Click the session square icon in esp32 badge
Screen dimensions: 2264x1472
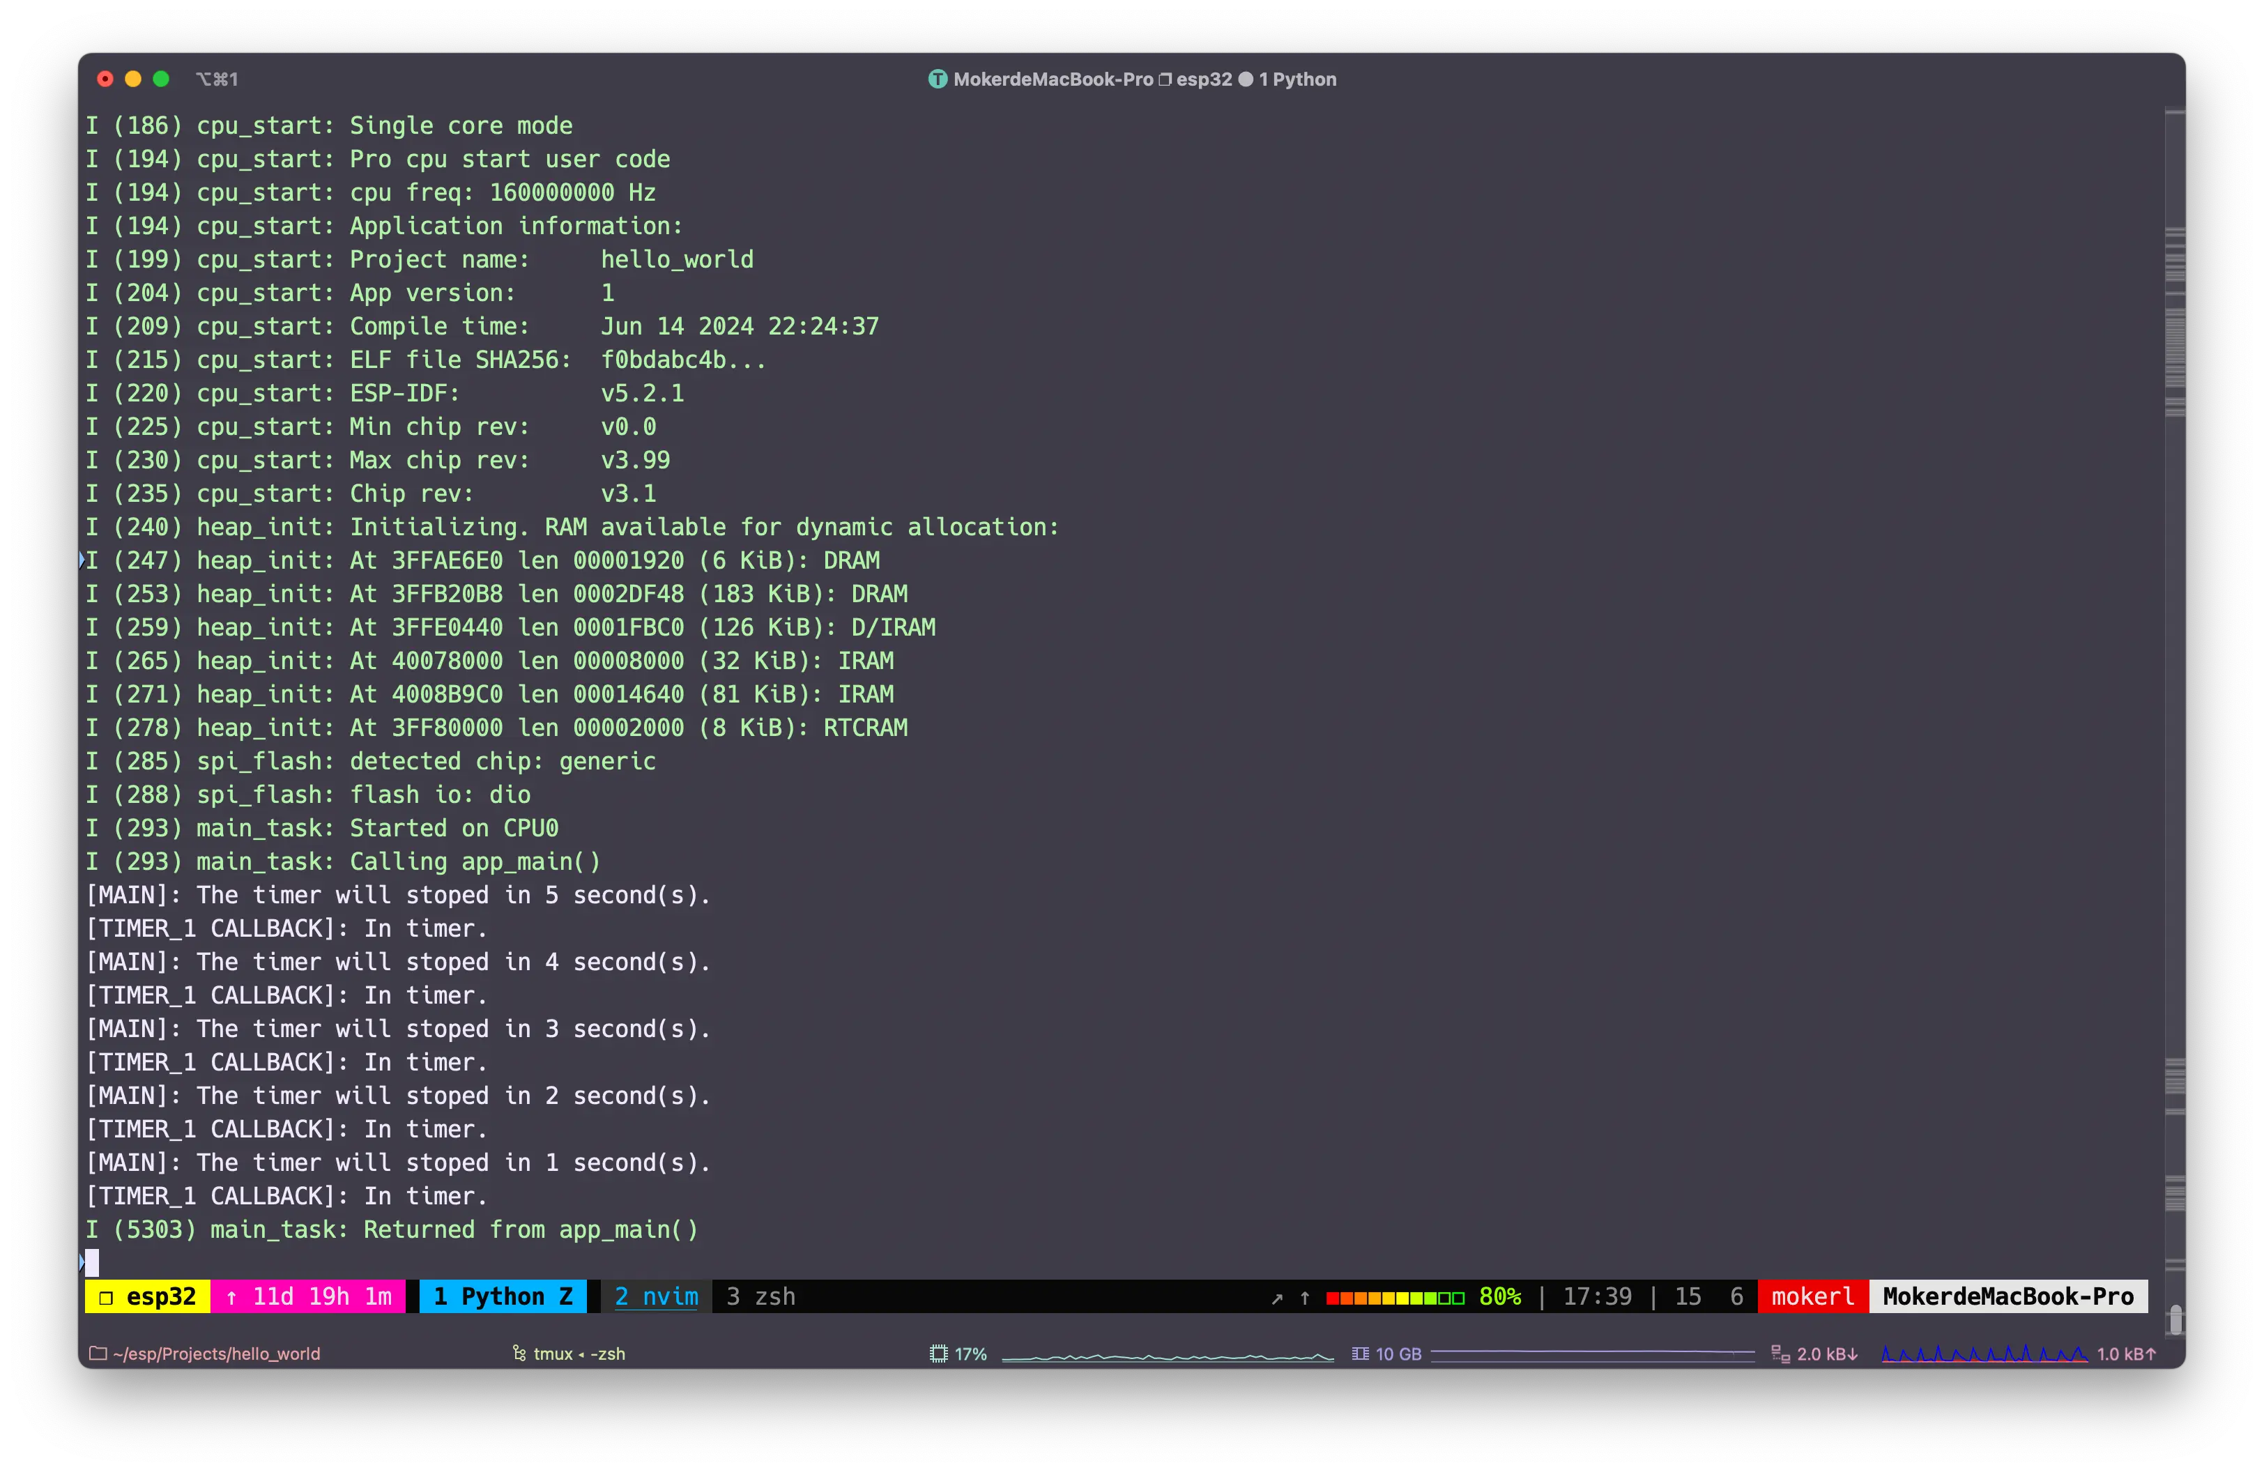[x=107, y=1297]
